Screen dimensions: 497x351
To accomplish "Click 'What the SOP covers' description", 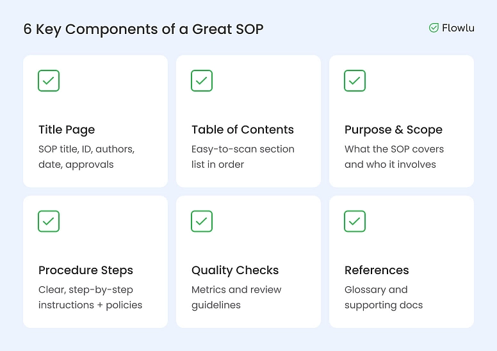I will point(394,149).
